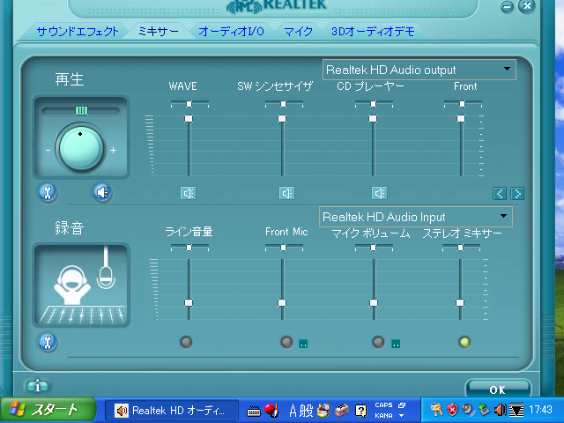Screen dimensions: 564x423
Task: Mute the CD プレーヤー channel
Action: coord(379,193)
